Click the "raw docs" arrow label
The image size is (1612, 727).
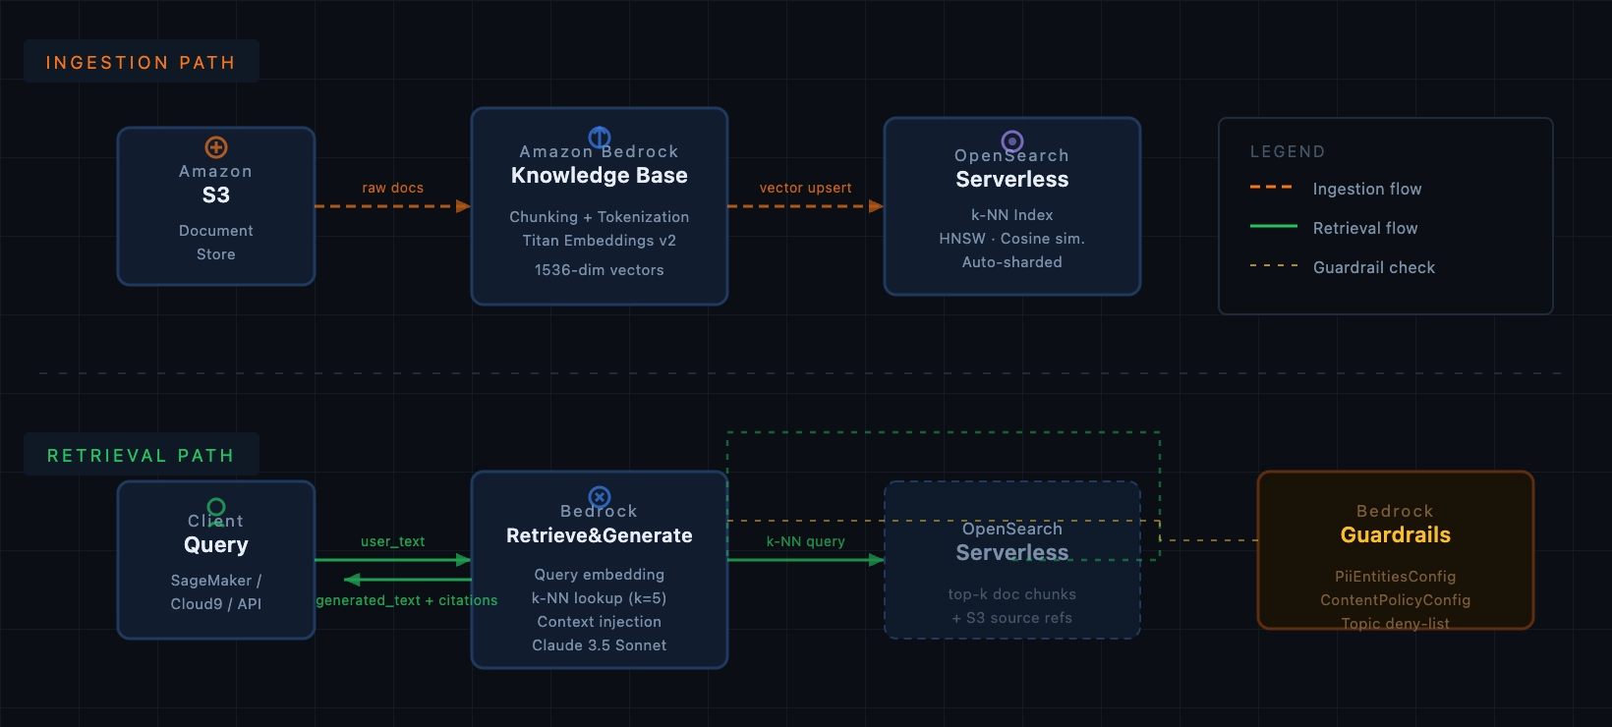click(x=393, y=188)
